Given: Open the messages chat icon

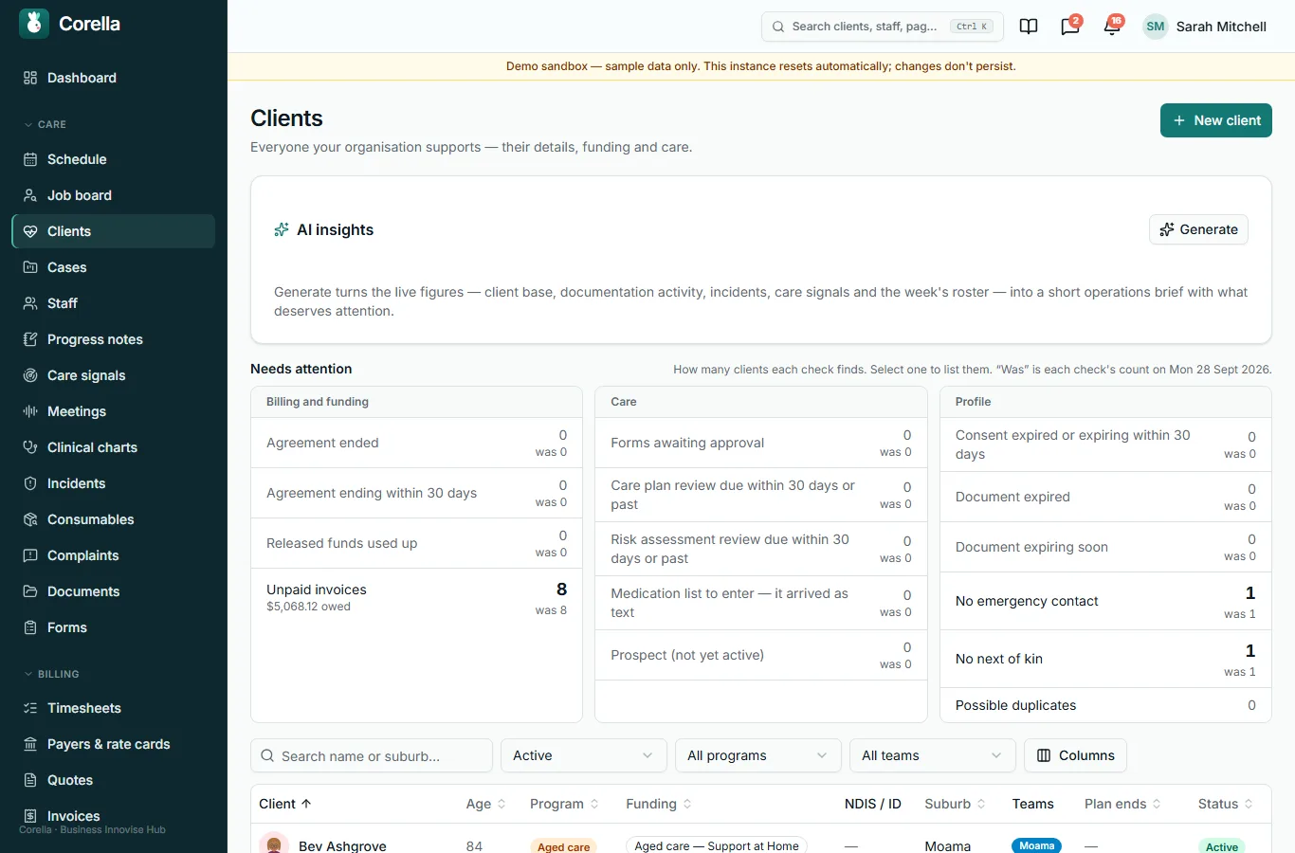Looking at the screenshot, I should pyautogui.click(x=1070, y=27).
